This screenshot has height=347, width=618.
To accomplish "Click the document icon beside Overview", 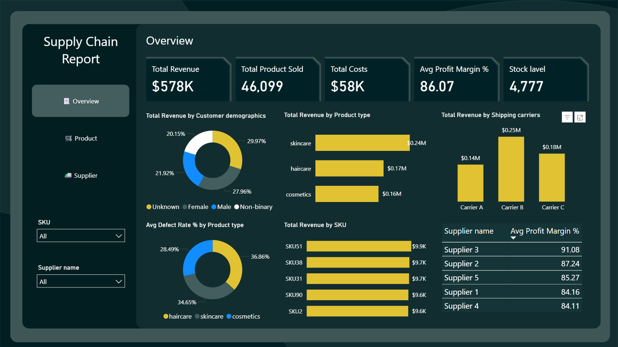I will (x=66, y=101).
